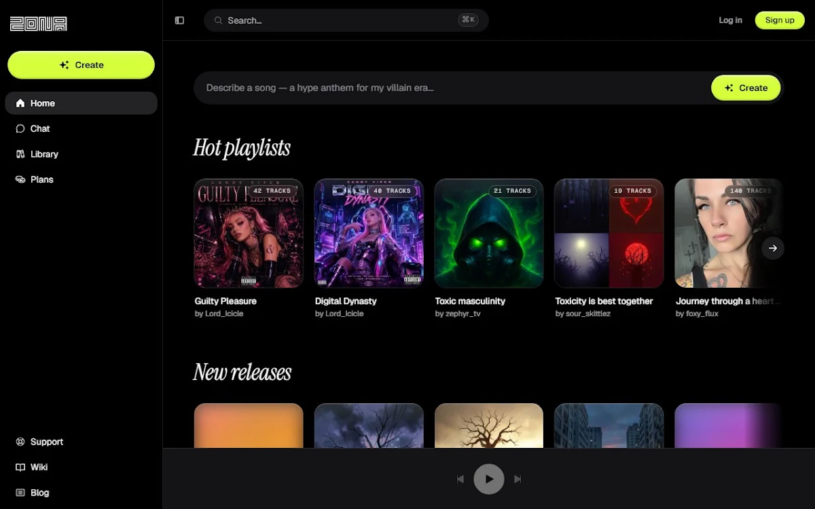Skip to the previous track
The height and width of the screenshot is (509, 815).
click(x=460, y=479)
